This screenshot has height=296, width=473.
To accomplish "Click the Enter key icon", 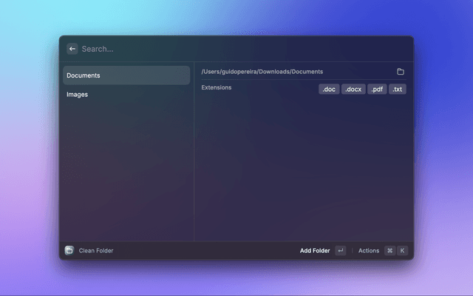I will (x=340, y=251).
